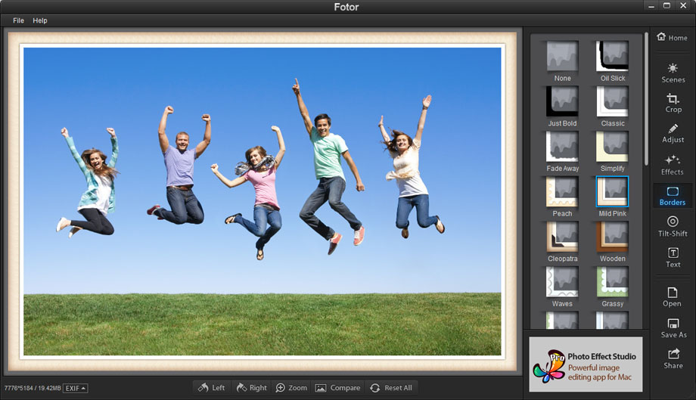Viewport: 696px width, 400px height.
Task: Toggle Compare with original view
Action: click(x=337, y=388)
